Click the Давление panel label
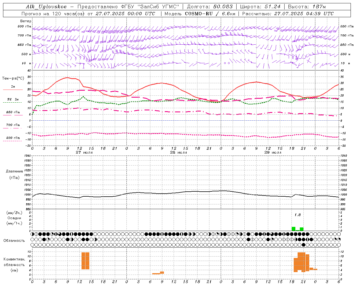 [14, 171]
